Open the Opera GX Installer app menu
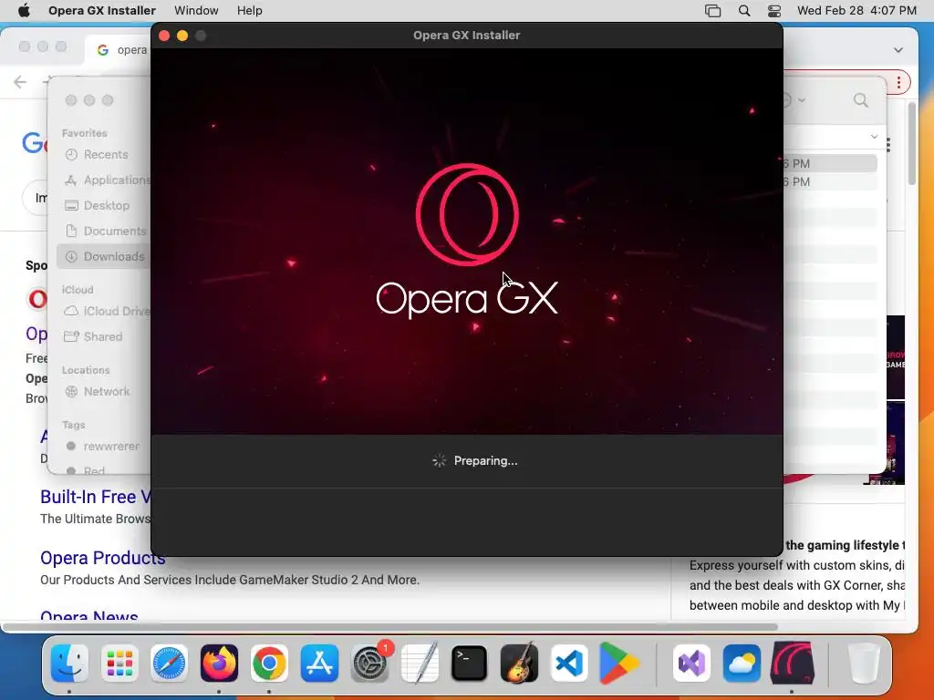Image resolution: width=934 pixels, height=700 pixels. point(102,11)
